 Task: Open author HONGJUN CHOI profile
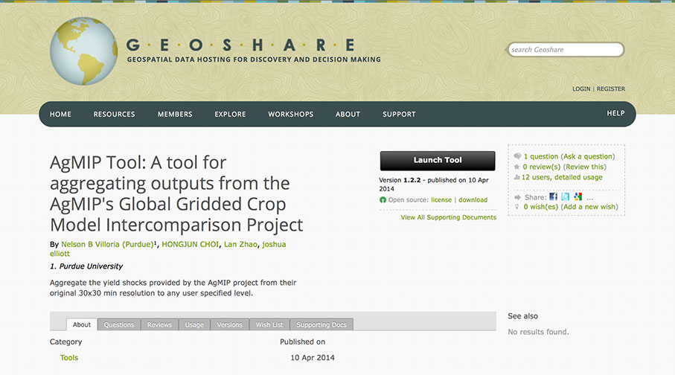pos(191,244)
